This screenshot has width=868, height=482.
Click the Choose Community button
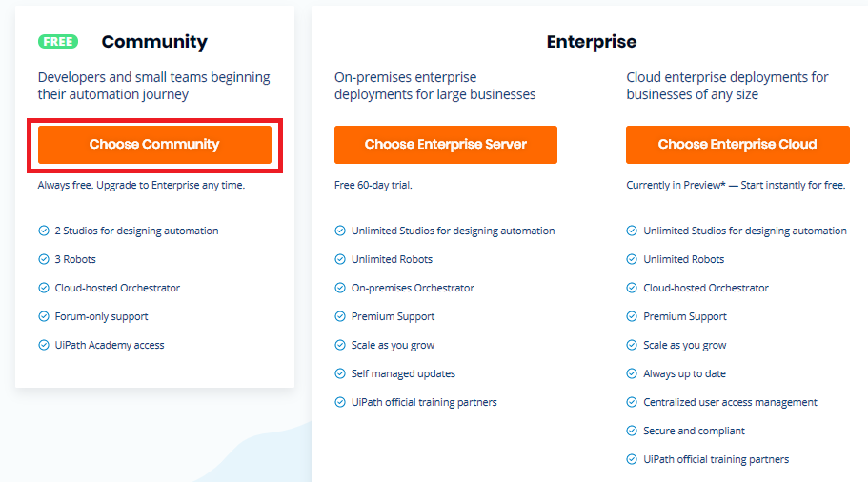point(154,145)
